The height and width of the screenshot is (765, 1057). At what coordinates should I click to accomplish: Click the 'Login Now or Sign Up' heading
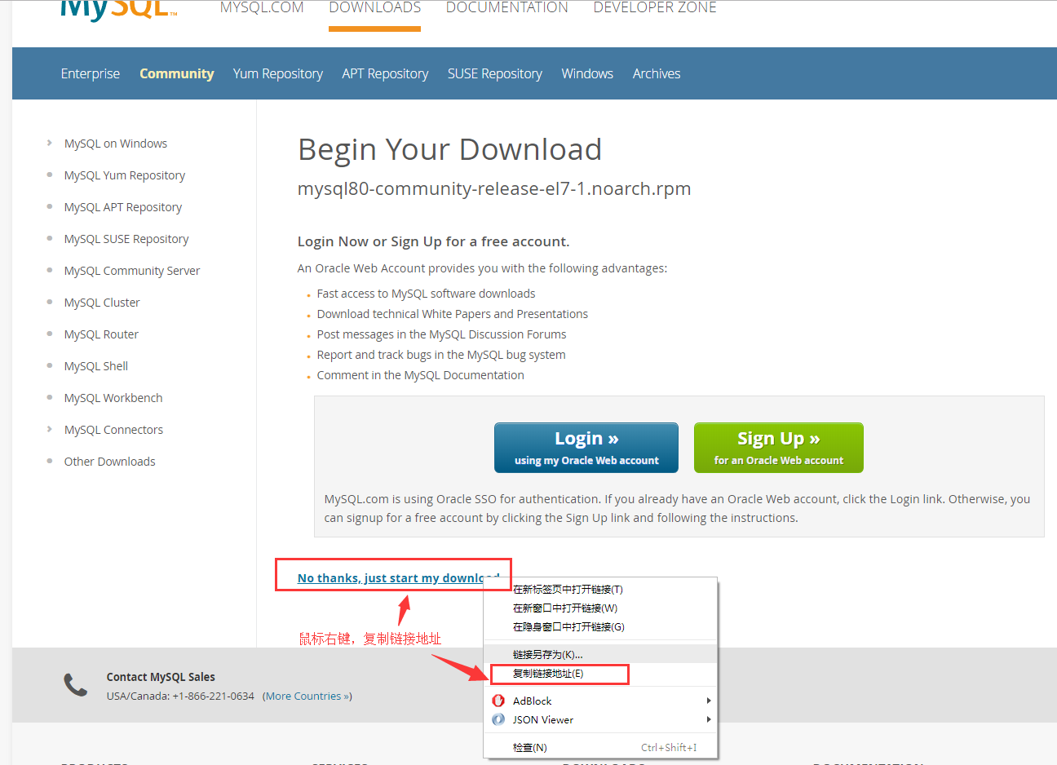click(x=434, y=241)
